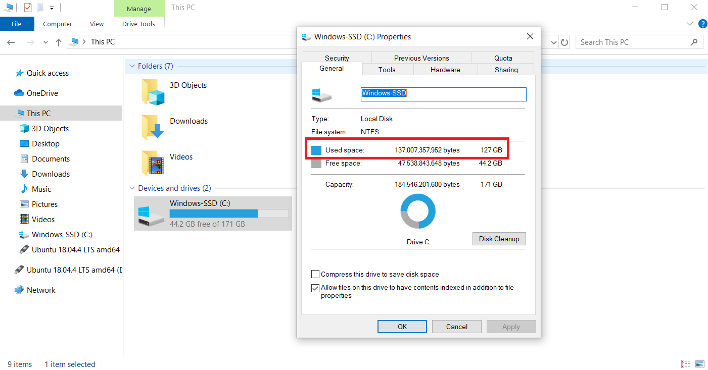708x370 pixels.
Task: Open the Sharing tab
Action: (506, 70)
